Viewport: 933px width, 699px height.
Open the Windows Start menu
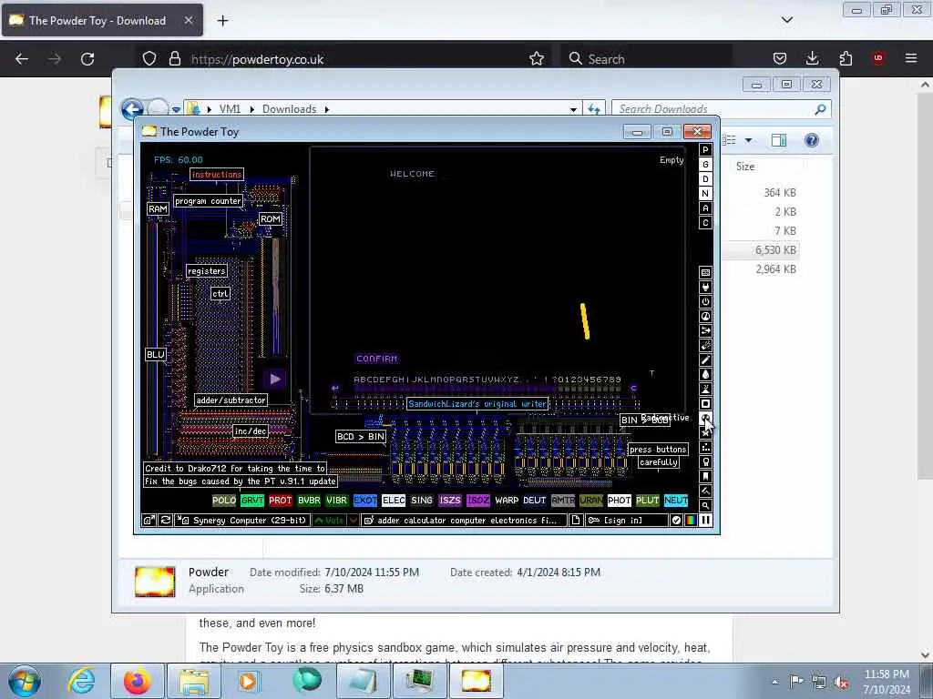click(x=25, y=681)
